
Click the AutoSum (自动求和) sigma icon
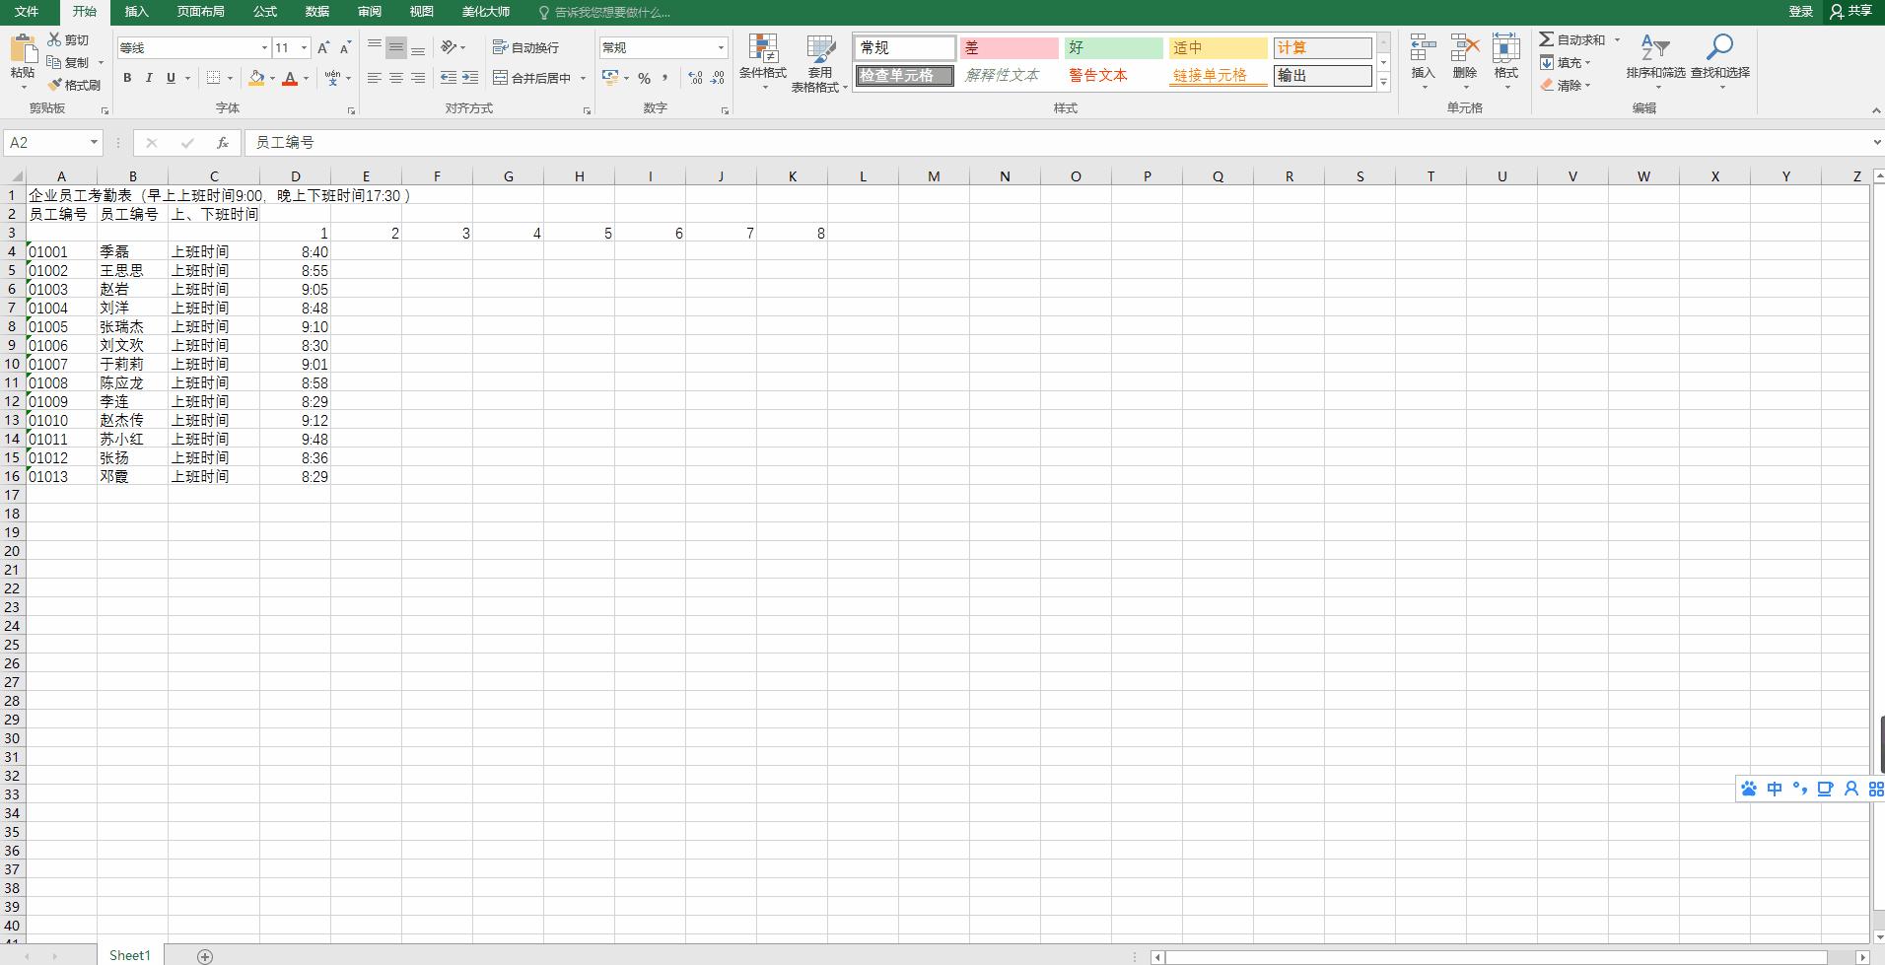coord(1547,39)
